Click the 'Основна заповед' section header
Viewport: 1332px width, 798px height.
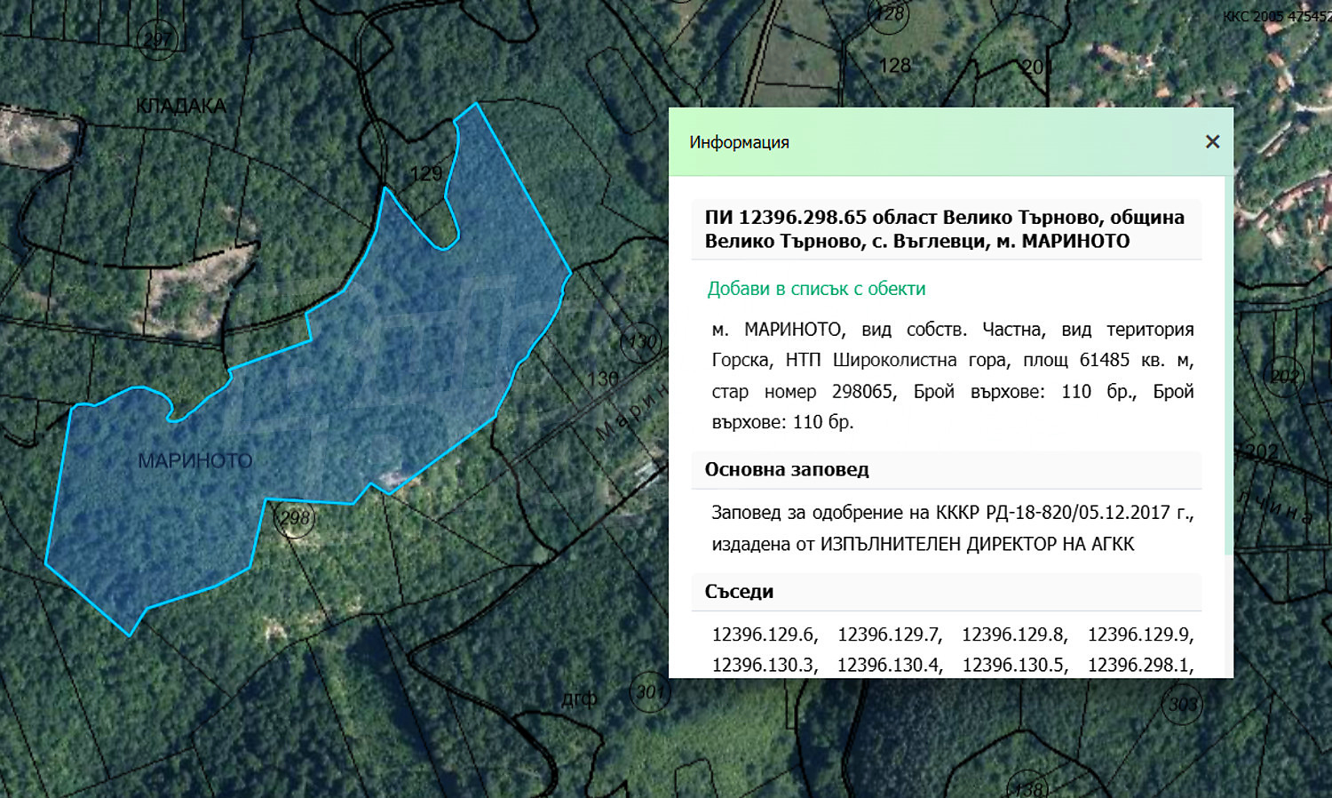(787, 470)
